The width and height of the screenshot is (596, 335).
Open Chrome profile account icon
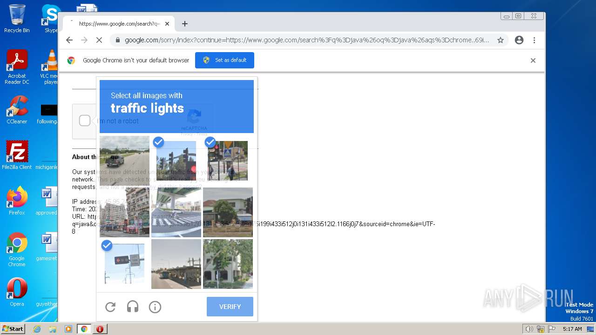(x=519, y=40)
